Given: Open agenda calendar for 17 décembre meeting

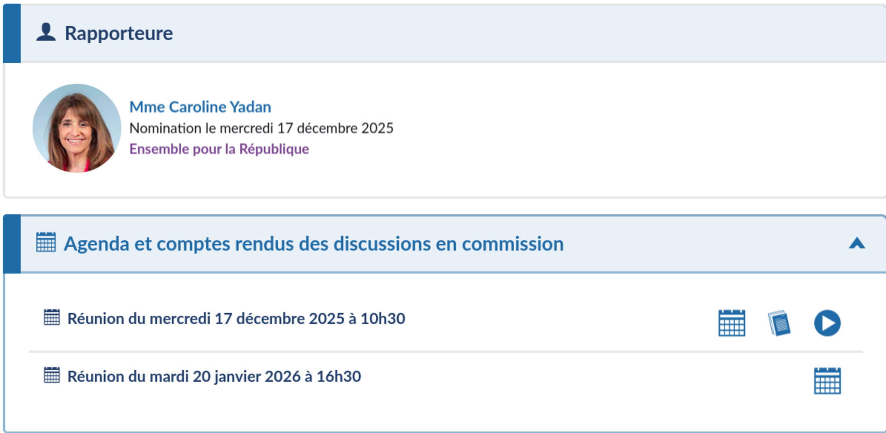Looking at the screenshot, I should click(732, 323).
